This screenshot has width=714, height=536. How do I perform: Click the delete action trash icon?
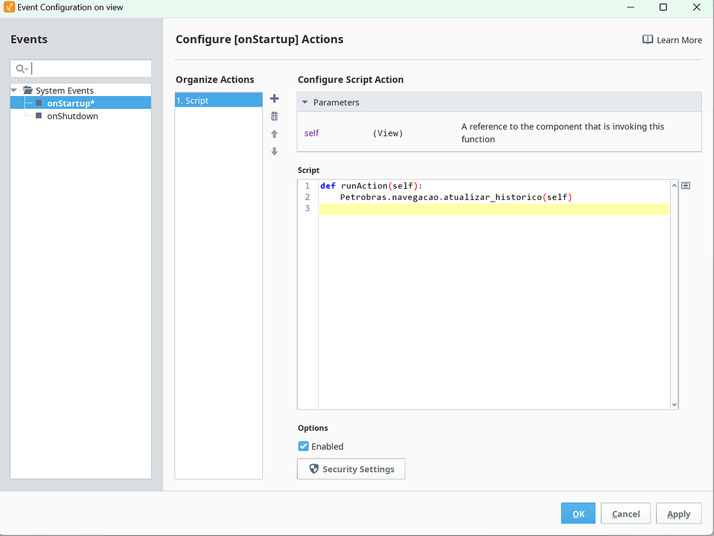tap(274, 116)
